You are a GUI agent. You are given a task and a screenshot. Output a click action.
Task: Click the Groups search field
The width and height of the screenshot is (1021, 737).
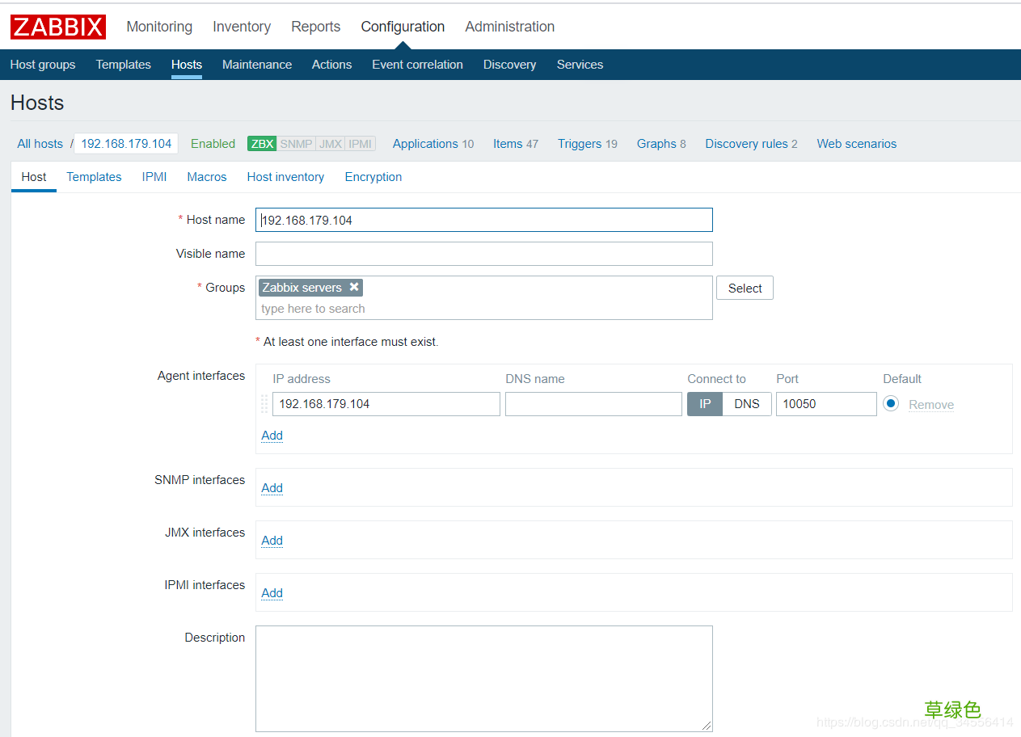484,309
